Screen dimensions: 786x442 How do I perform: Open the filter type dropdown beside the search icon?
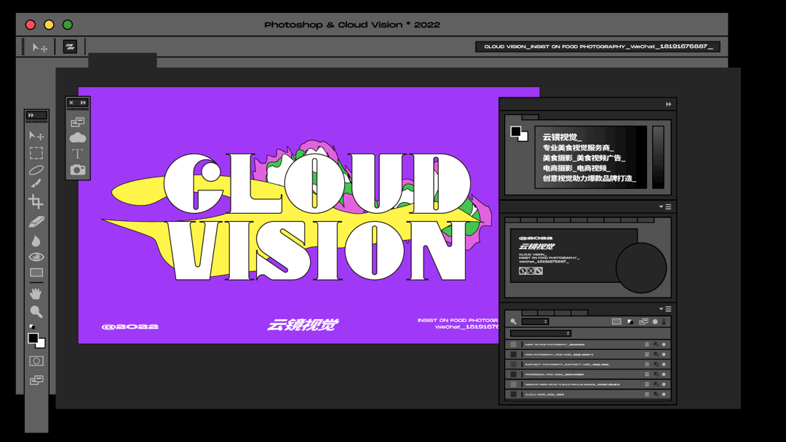click(x=536, y=321)
